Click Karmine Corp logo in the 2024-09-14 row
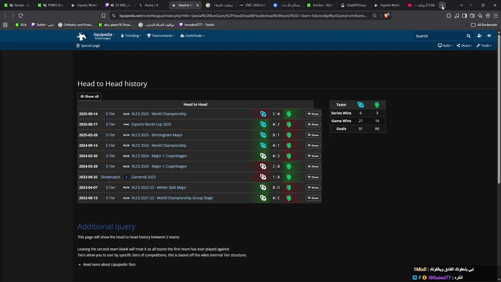Viewport: 501px width, 282px height. [263, 145]
